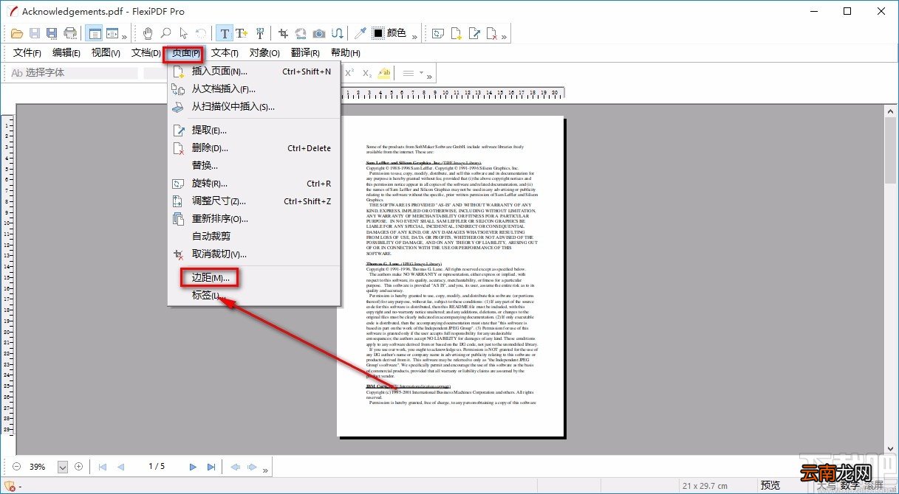Choose 替换... menu entry

tap(253, 166)
